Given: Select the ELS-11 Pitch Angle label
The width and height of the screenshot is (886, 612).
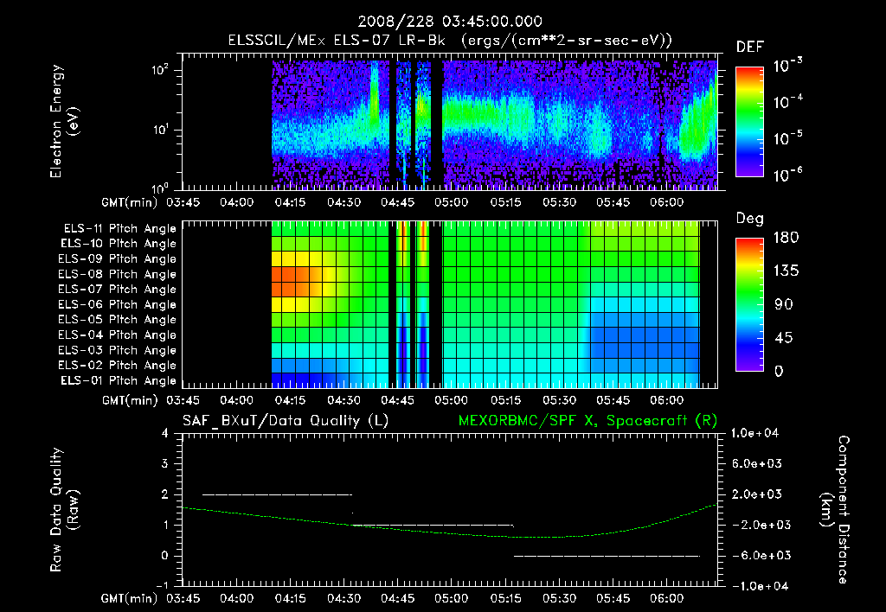Looking at the screenshot, I should tap(119, 229).
